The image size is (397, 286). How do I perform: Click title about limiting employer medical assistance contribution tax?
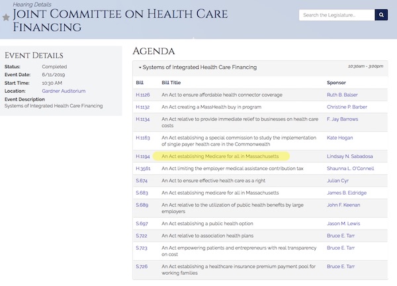coord(232,168)
